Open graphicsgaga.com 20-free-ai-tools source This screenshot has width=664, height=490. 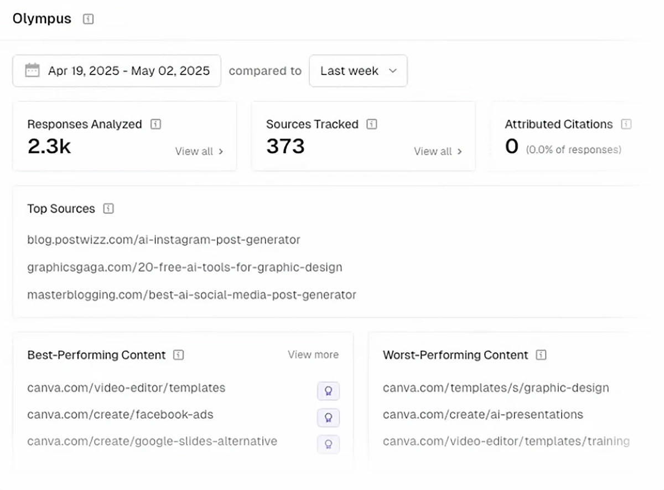(185, 267)
